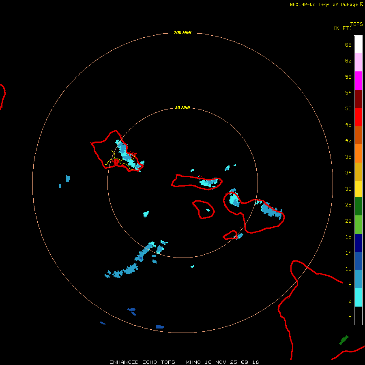Click the cyan echo inside Molokai outline
Screen dimensions: 365x365
pos(209,182)
